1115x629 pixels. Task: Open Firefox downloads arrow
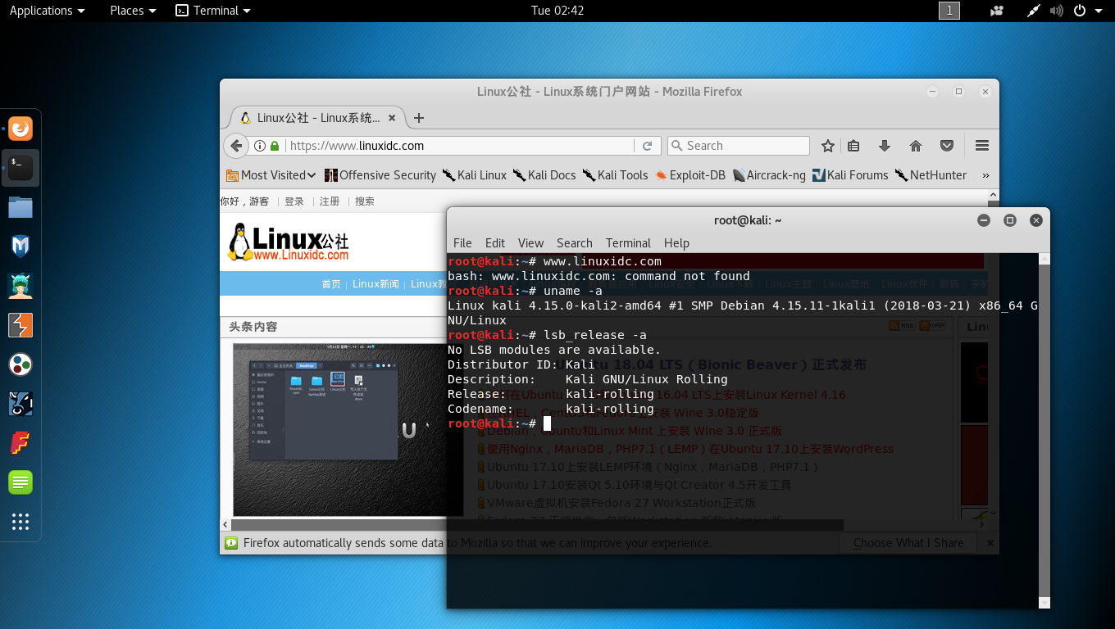tap(885, 146)
